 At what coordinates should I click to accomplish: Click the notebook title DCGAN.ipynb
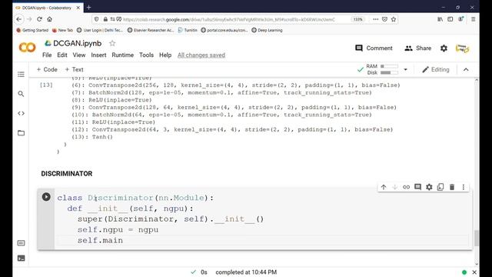[77, 43]
